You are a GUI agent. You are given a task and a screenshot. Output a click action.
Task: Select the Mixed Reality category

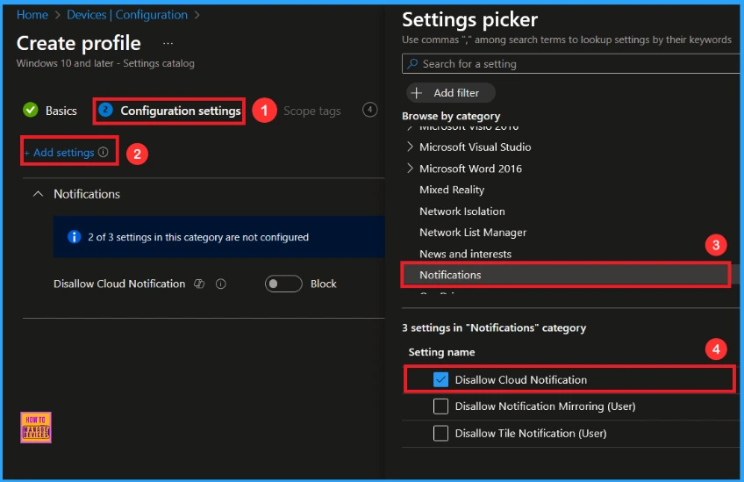[x=452, y=190]
